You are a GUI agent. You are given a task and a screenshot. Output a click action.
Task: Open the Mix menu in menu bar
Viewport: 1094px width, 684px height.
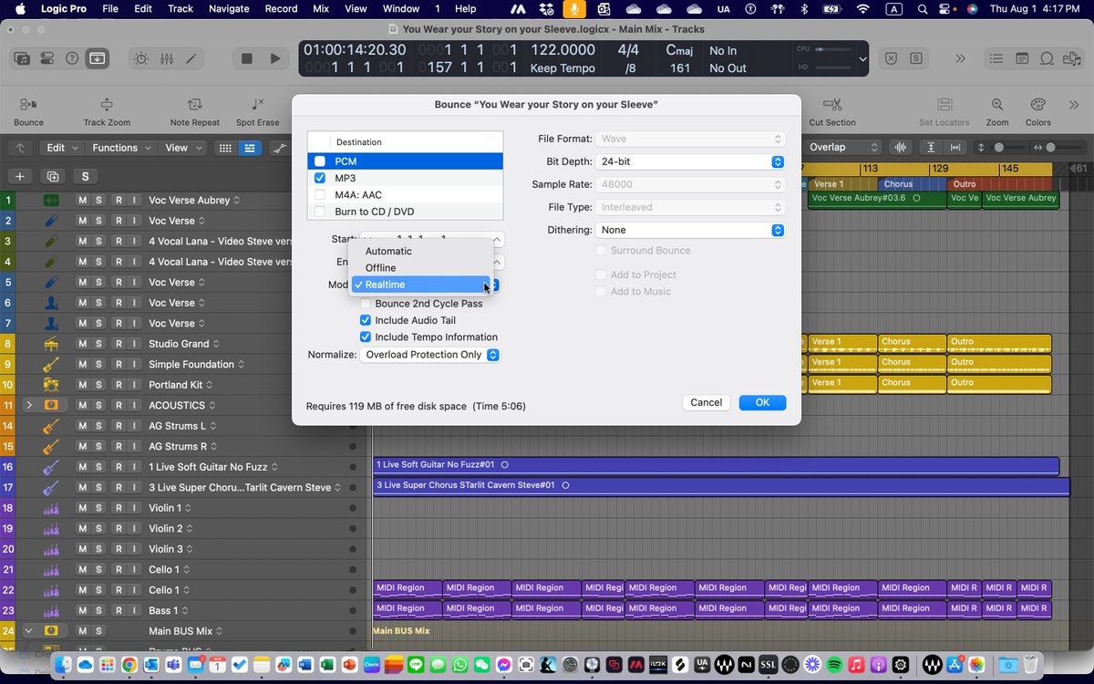321,8
